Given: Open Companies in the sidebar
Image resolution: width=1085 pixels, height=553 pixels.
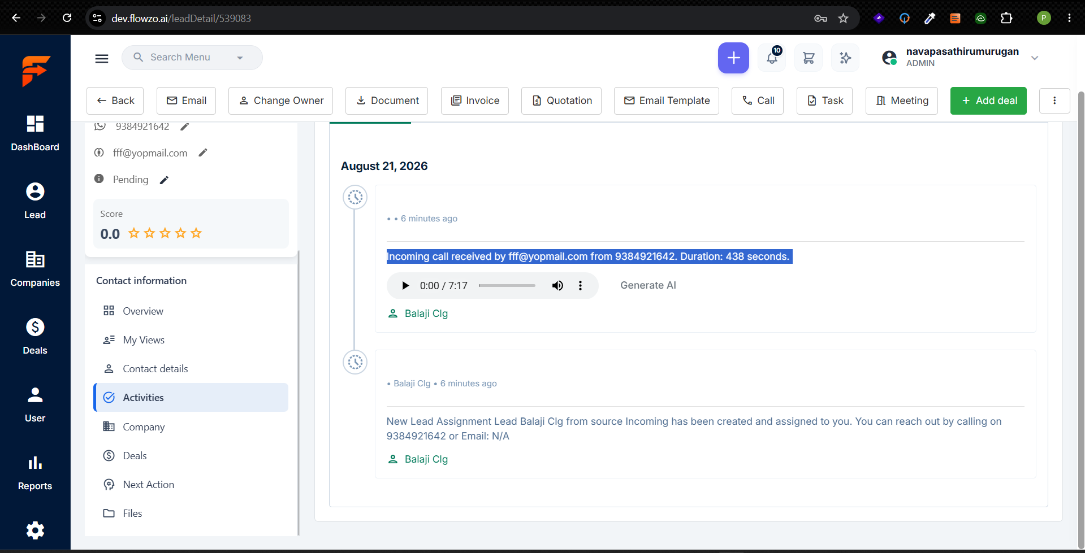Looking at the screenshot, I should 35,269.
